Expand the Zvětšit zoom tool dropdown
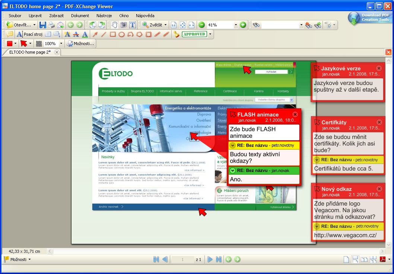Screen dimensions: 394x274 (165, 25)
